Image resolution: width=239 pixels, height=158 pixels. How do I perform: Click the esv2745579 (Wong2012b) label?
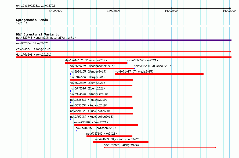pyautogui.click(x=34, y=49)
